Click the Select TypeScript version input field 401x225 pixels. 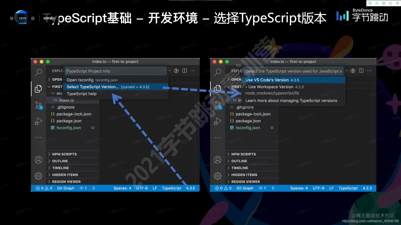[x=294, y=71]
